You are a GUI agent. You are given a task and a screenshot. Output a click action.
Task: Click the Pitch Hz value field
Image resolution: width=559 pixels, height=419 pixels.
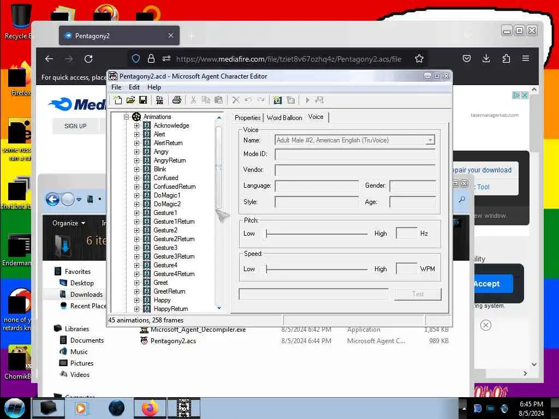tap(406, 234)
